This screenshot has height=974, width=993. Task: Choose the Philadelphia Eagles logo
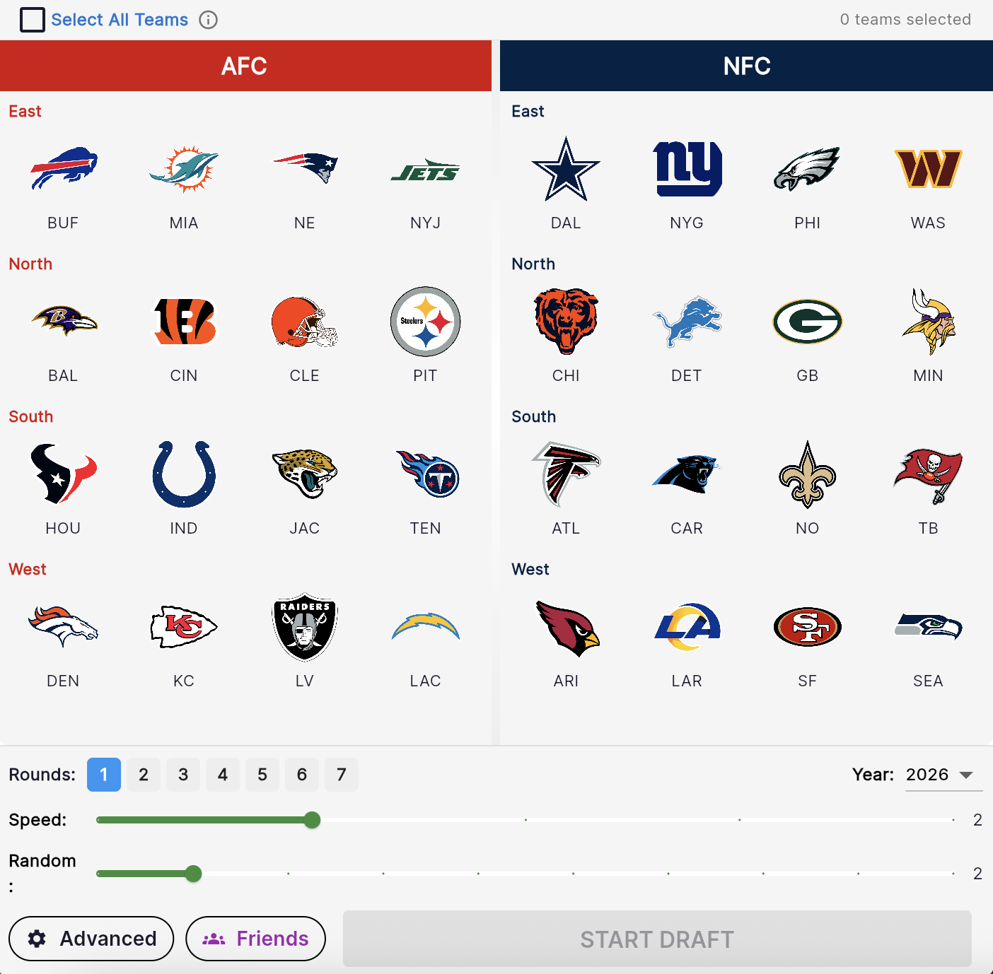tap(808, 169)
